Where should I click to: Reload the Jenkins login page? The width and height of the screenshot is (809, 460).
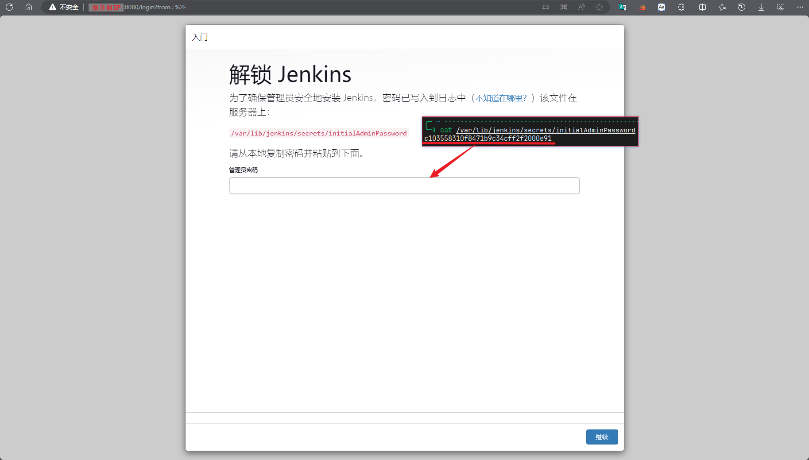pyautogui.click(x=9, y=7)
